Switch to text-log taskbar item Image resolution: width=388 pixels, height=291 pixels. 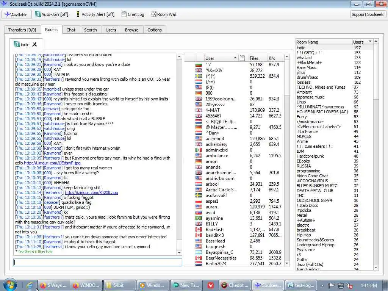[x=301, y=285]
